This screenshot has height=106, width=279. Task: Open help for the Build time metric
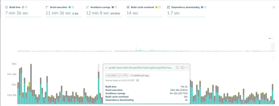tap(26, 7)
